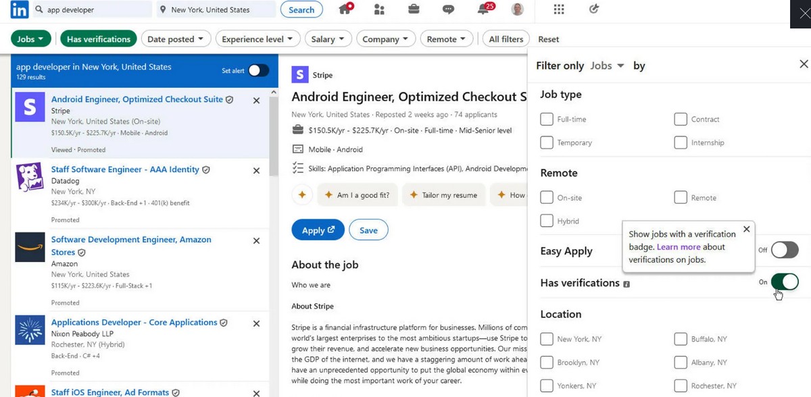Open the Experience level dropdown
Screen dimensions: 811x397
pos(257,39)
